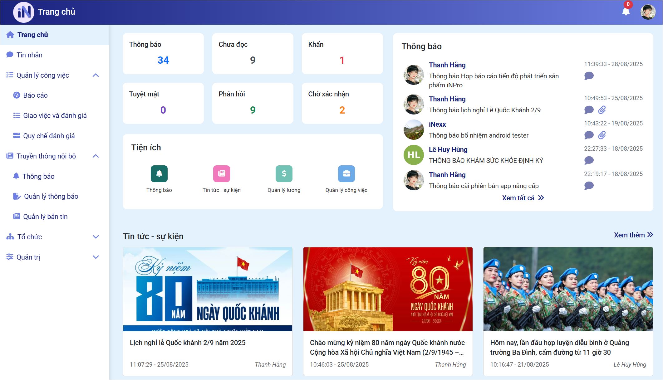663x380 pixels.
Task: Click paperclip on Lễ Quốc Khánh notification
Action: point(602,110)
